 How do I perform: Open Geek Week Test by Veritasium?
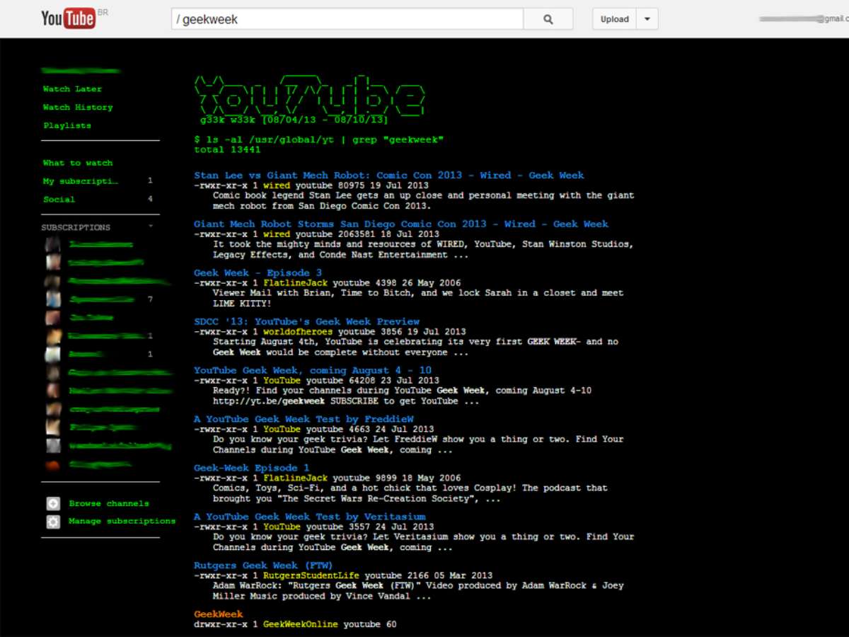[x=310, y=517]
